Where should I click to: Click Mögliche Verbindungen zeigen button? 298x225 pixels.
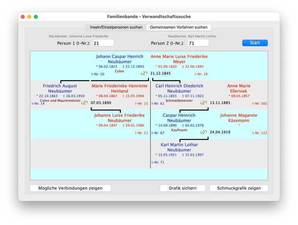tap(70, 188)
